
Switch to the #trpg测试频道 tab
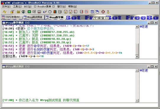pyautogui.click(x=34, y=17)
